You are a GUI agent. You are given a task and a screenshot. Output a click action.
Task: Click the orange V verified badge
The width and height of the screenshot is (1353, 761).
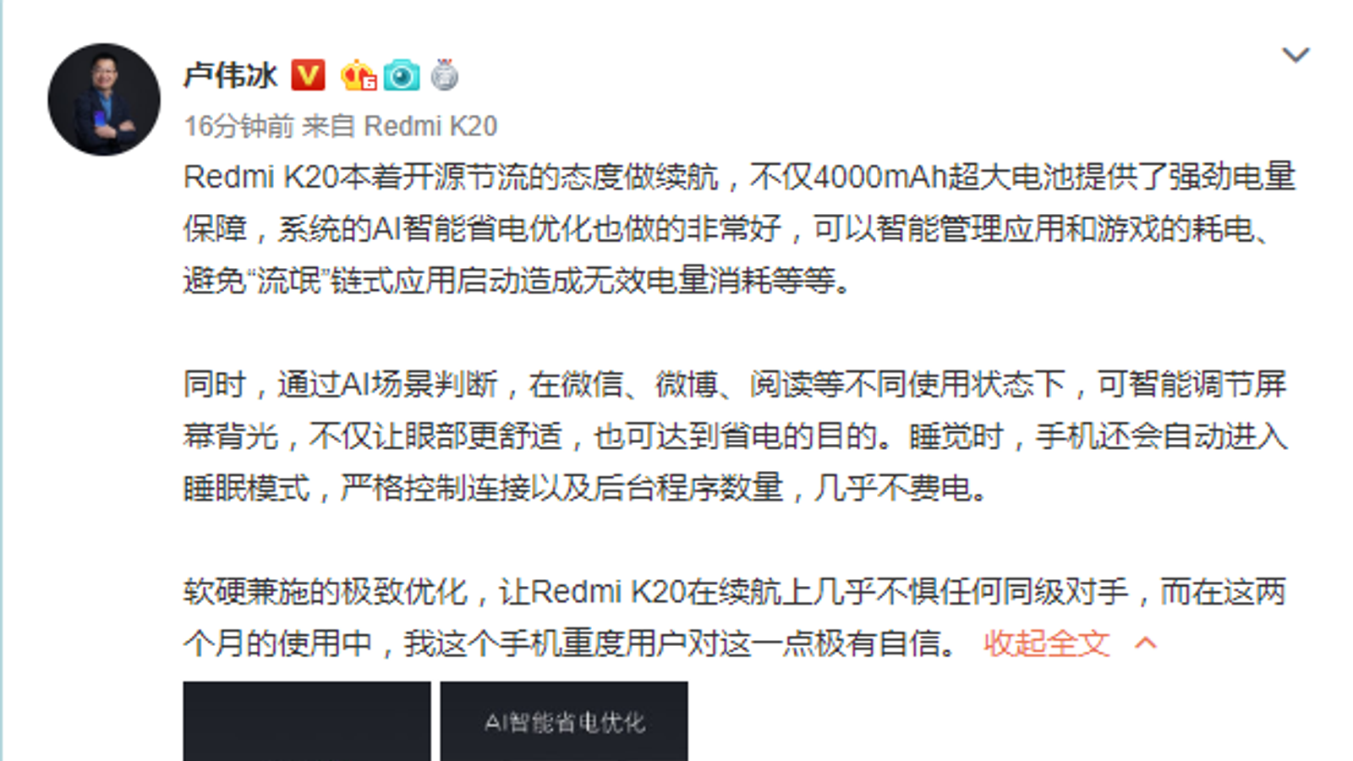pos(308,75)
